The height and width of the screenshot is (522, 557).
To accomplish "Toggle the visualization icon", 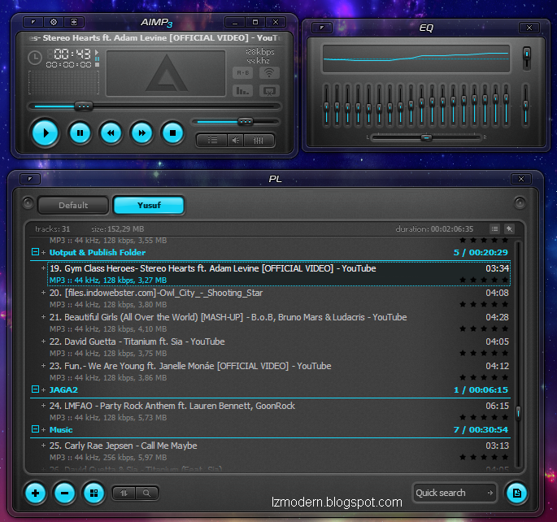I will coord(243,91).
